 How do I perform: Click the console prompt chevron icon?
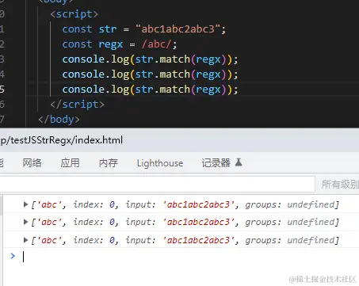click(13, 256)
